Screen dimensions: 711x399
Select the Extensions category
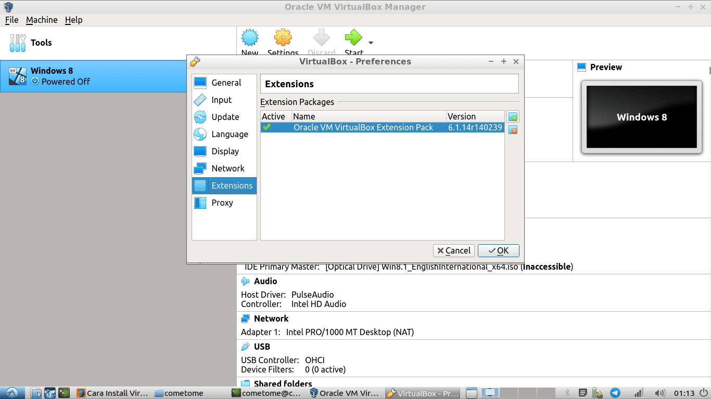coord(224,185)
